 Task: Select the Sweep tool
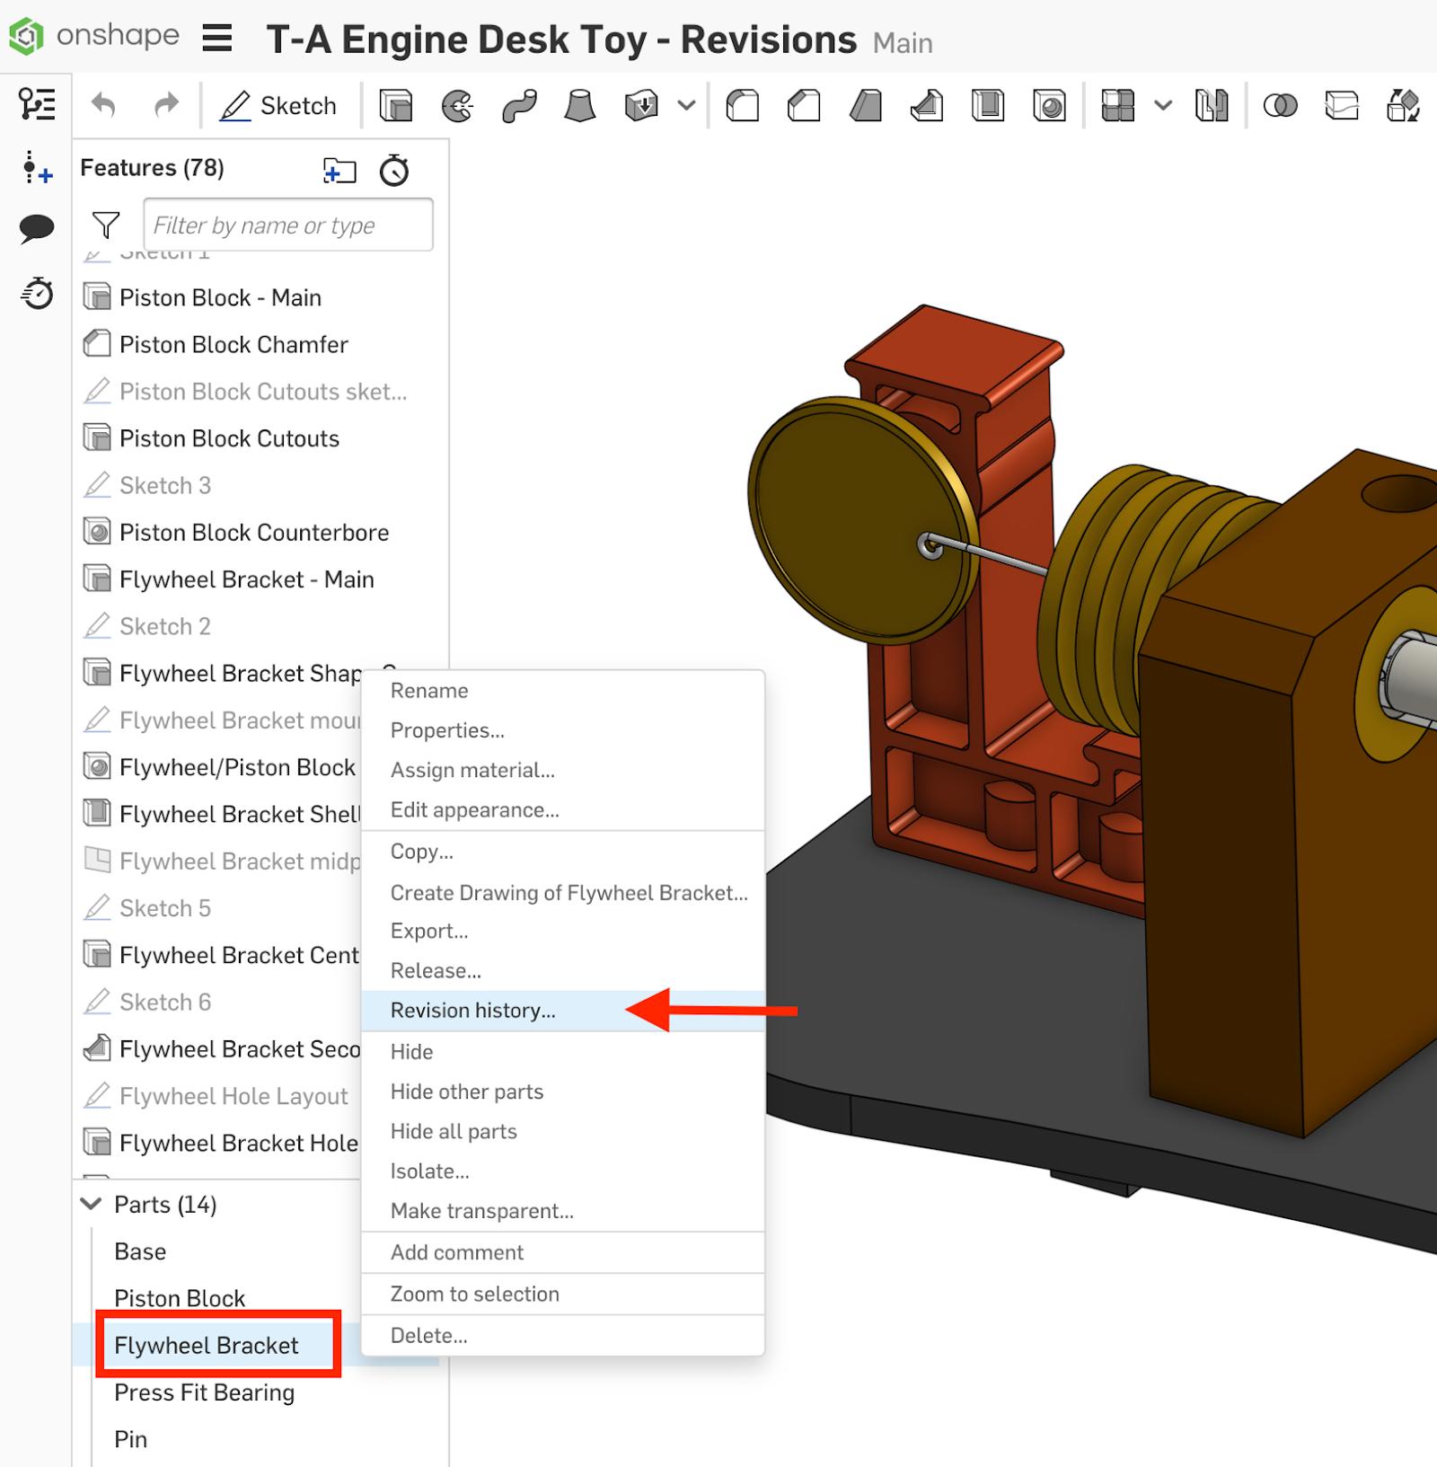point(519,106)
